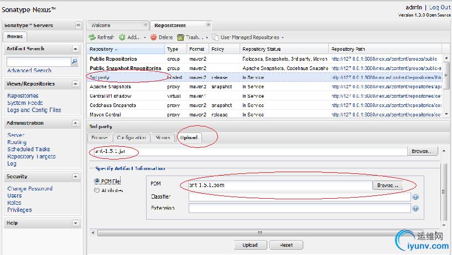Select the Repositories tab
Screen dimensions: 452x255
[170, 25]
